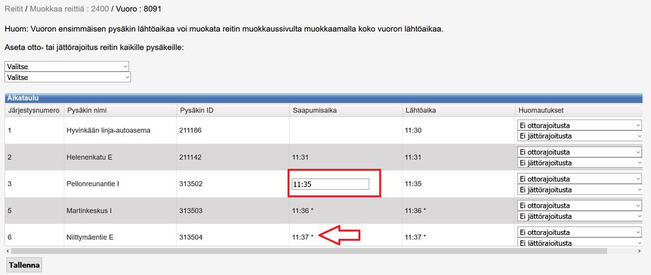Click the Pysäkin ID column header
This screenshot has width=651, height=275.
pyautogui.click(x=233, y=111)
